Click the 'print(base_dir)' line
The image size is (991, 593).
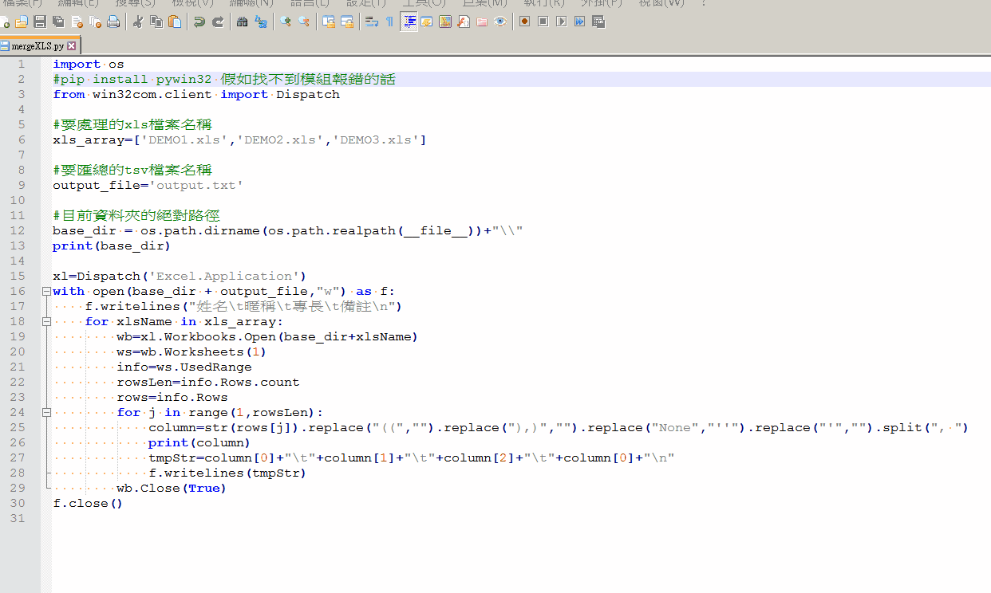113,246
